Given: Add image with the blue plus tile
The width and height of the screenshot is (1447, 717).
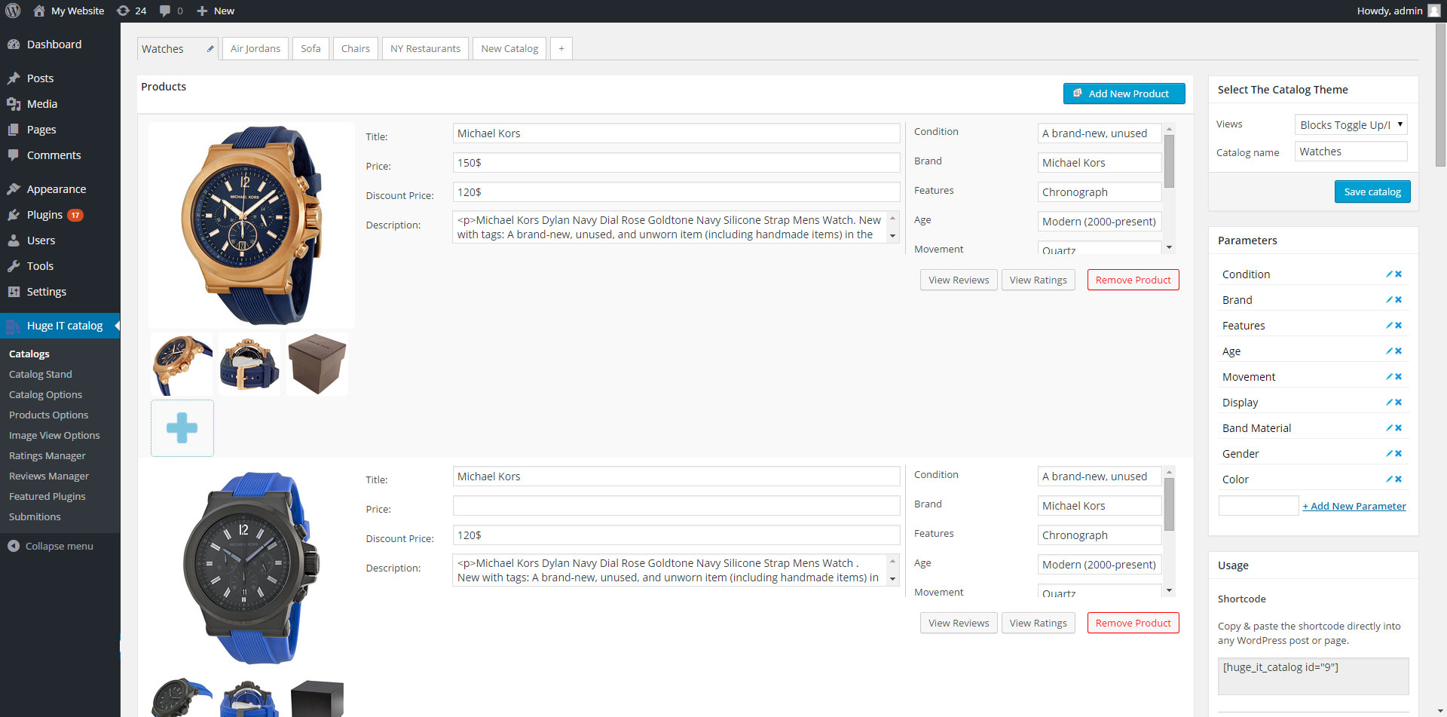Looking at the screenshot, I should point(182,428).
